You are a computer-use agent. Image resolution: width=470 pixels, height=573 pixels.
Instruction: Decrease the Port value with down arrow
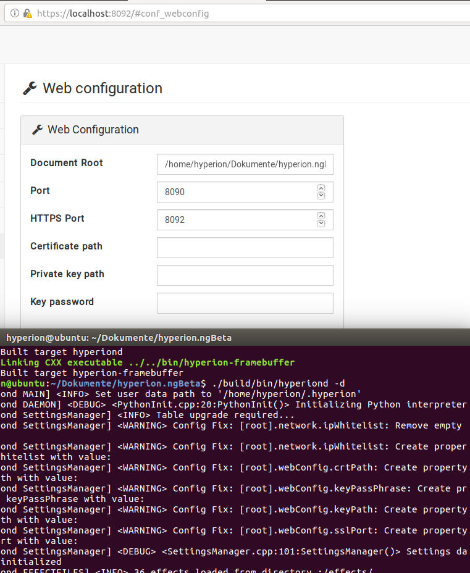tap(321, 196)
